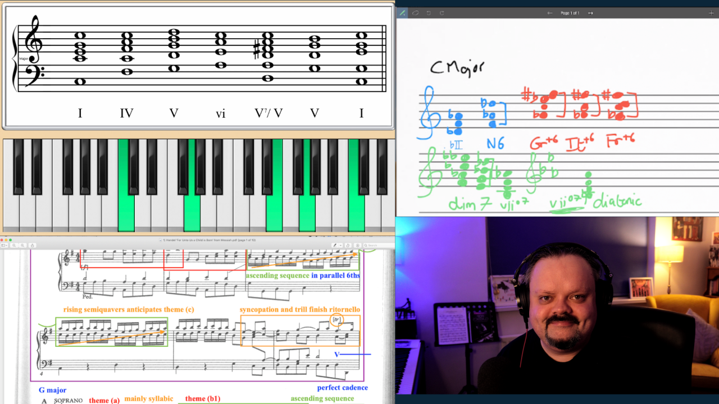Image resolution: width=719 pixels, height=404 pixels.
Task: Click the 'G major' label in PDF
Action: (53, 390)
